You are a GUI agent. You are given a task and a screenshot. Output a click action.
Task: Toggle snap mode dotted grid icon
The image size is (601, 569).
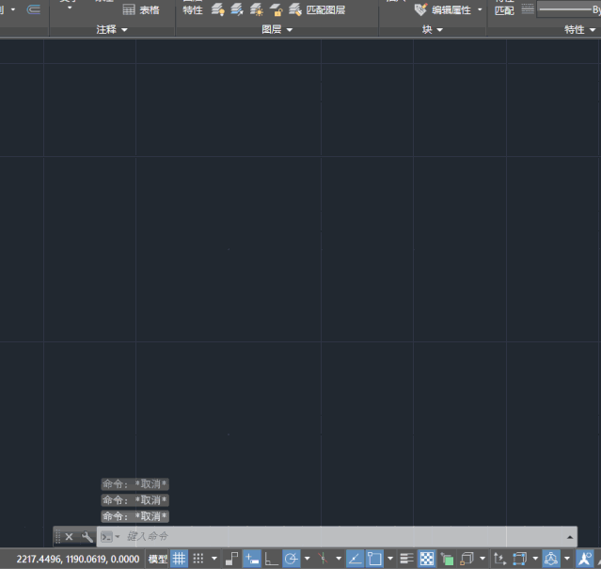point(198,559)
